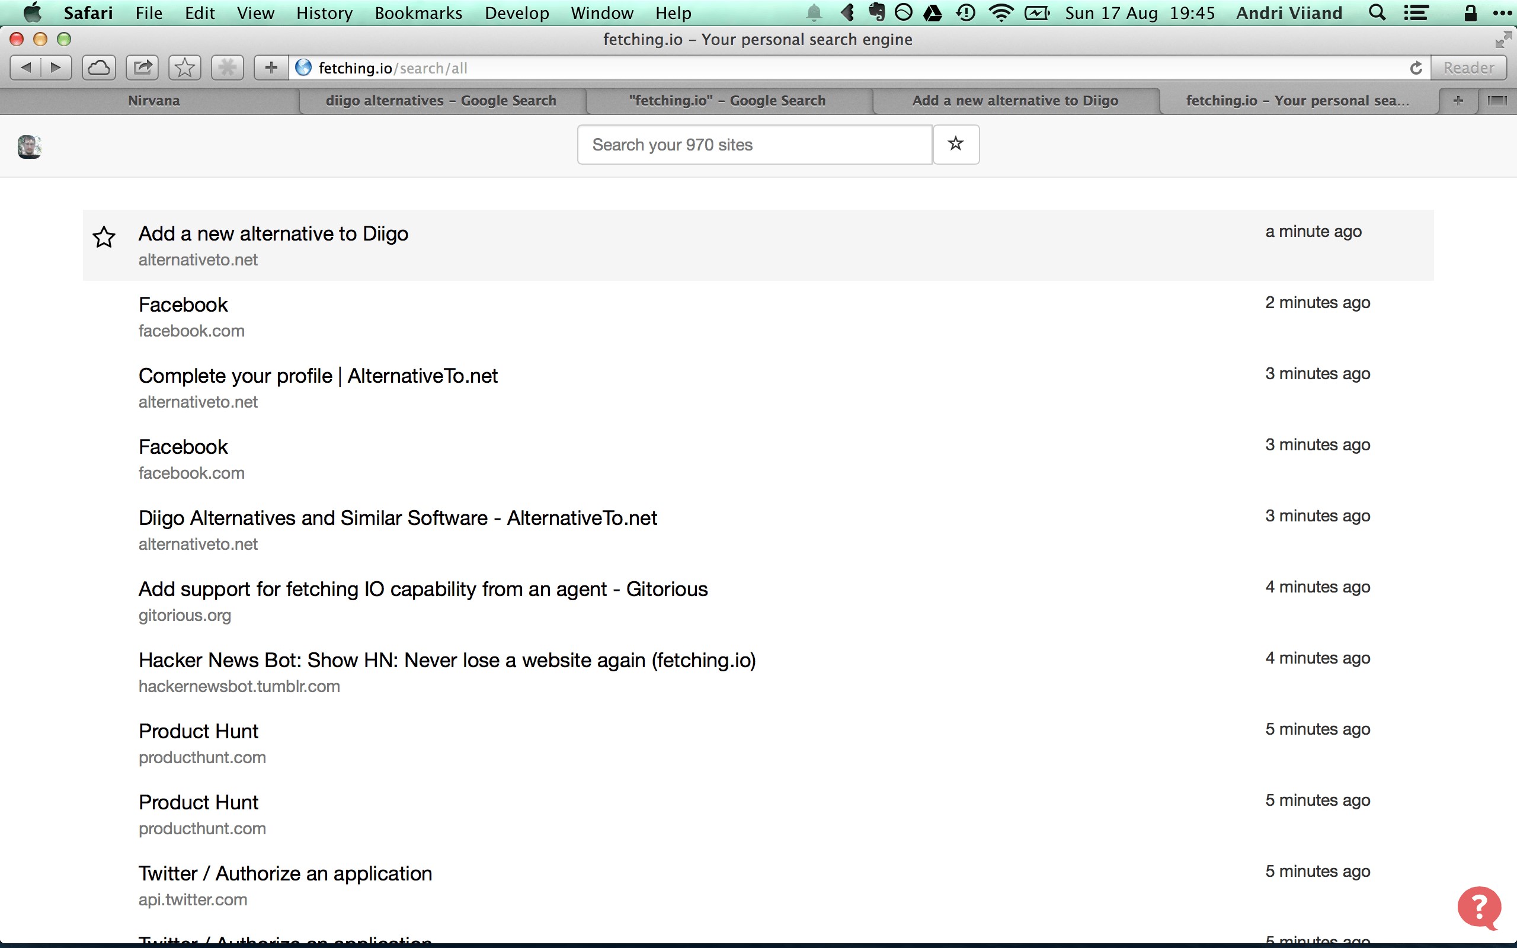Image resolution: width=1517 pixels, height=948 pixels.
Task: Open Notification Center list icon
Action: (x=1416, y=12)
